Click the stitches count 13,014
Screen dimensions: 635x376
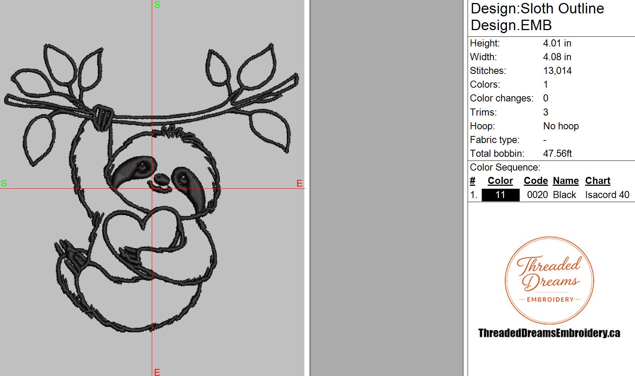coord(557,71)
